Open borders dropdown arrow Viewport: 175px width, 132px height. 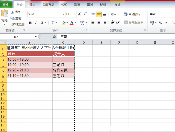[x=57, y=23]
